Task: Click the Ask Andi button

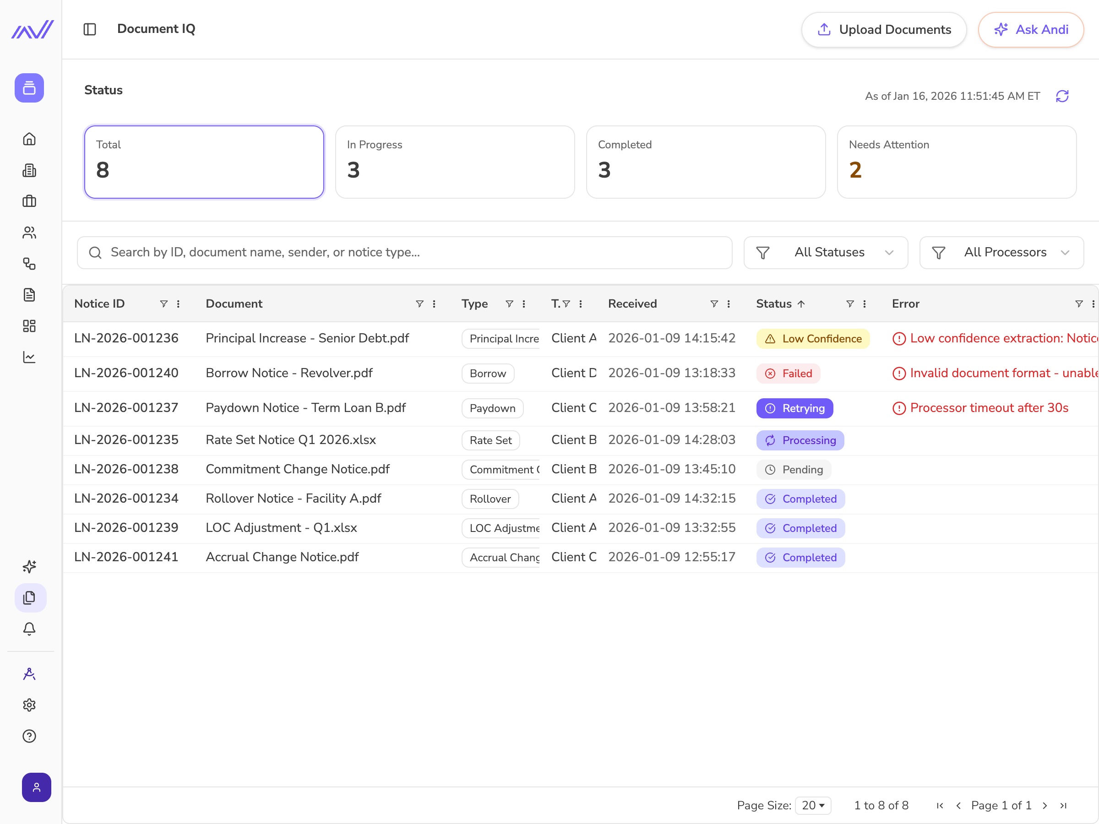Action: [1030, 30]
